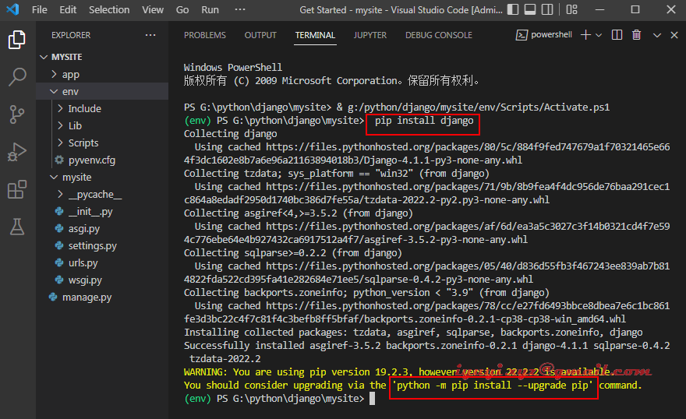This screenshot has height=419, width=686.
Task: Open settings.py in the explorer
Action: click(x=92, y=245)
